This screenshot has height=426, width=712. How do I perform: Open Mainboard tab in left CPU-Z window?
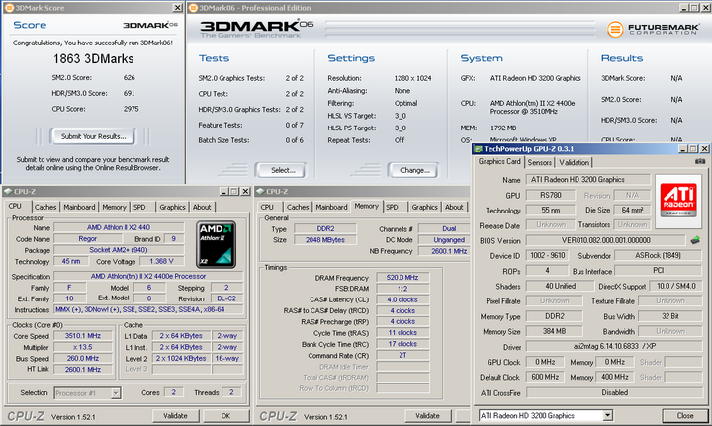tap(79, 207)
